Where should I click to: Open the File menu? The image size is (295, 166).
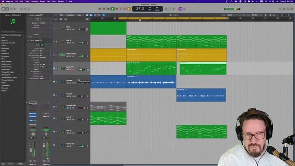(17, 1)
